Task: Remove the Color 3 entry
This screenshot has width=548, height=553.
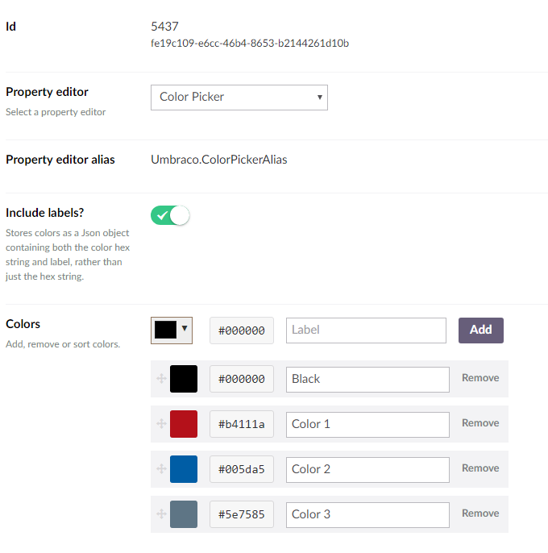Action: coord(480,513)
